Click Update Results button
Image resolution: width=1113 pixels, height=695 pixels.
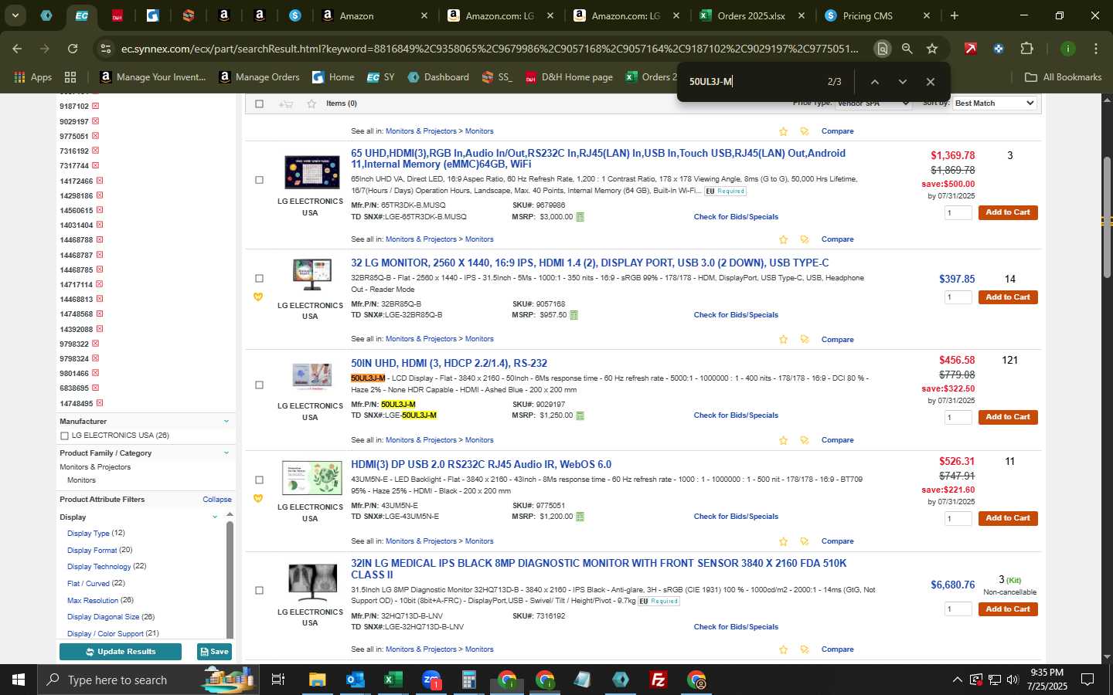click(121, 652)
